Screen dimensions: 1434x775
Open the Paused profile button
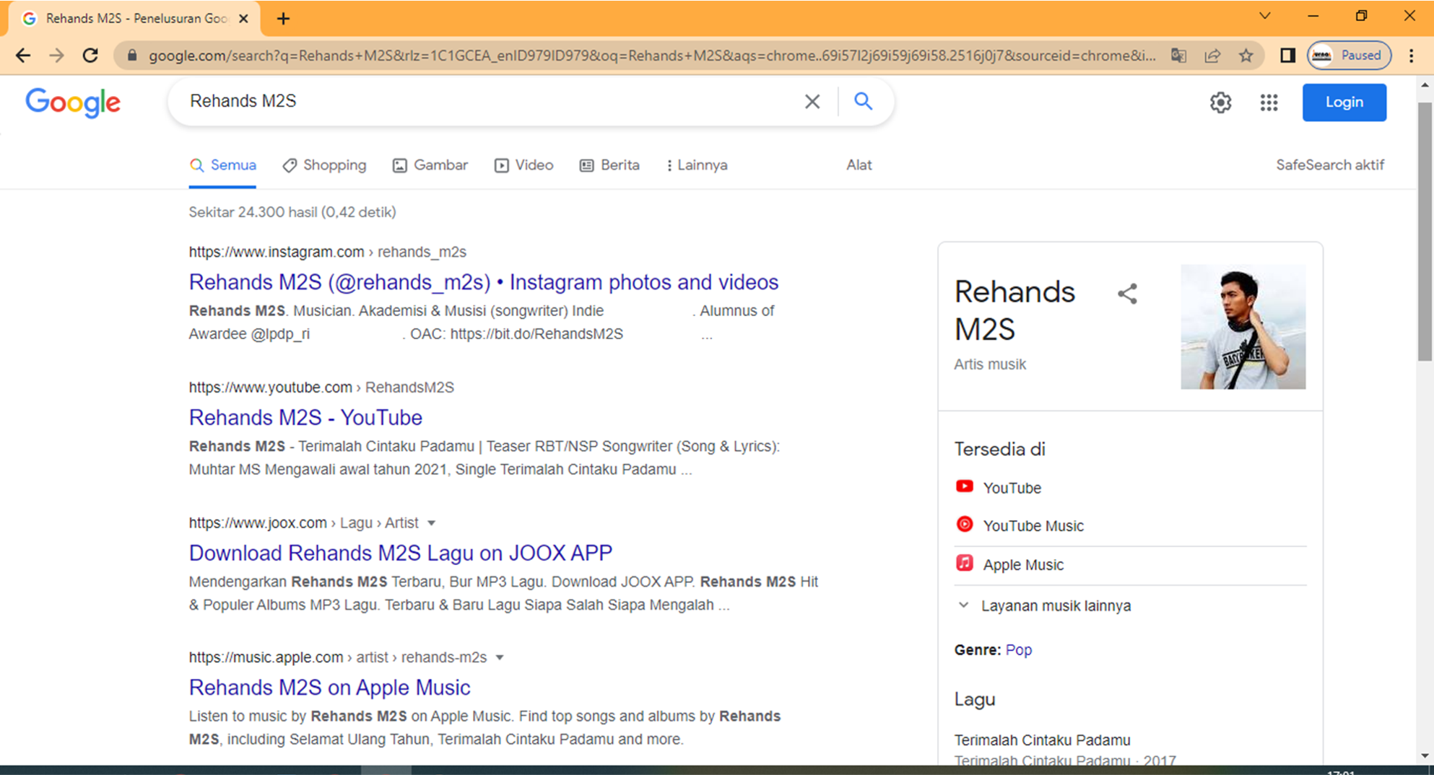point(1349,56)
